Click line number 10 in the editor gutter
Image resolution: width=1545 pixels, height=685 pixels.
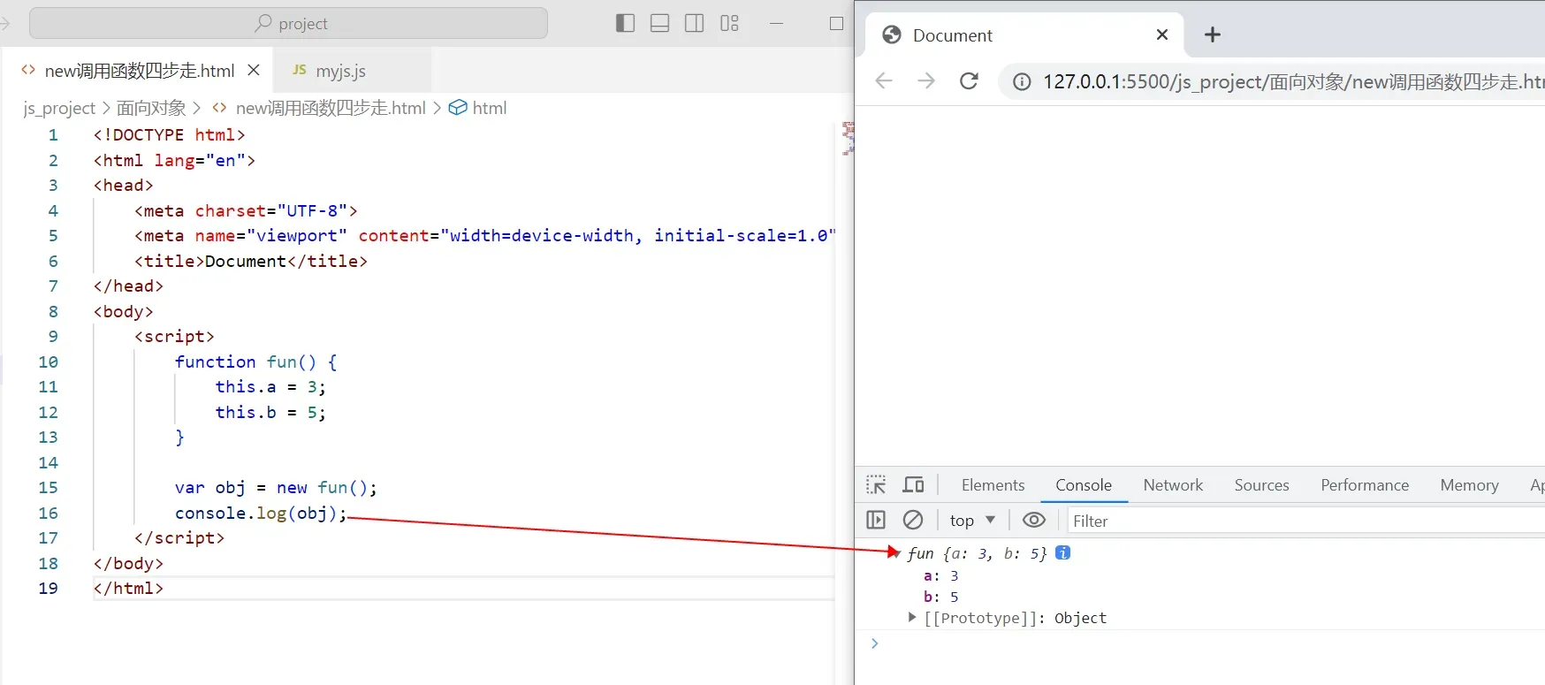tap(48, 362)
